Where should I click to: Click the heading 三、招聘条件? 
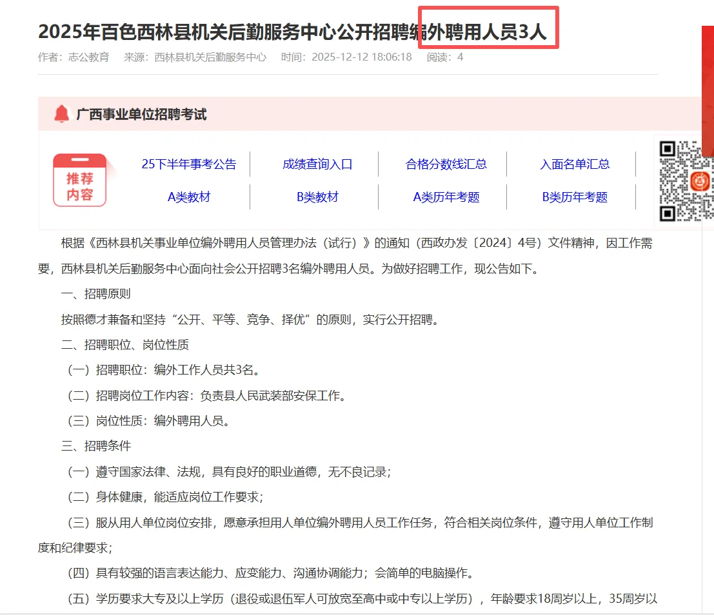tap(96, 446)
